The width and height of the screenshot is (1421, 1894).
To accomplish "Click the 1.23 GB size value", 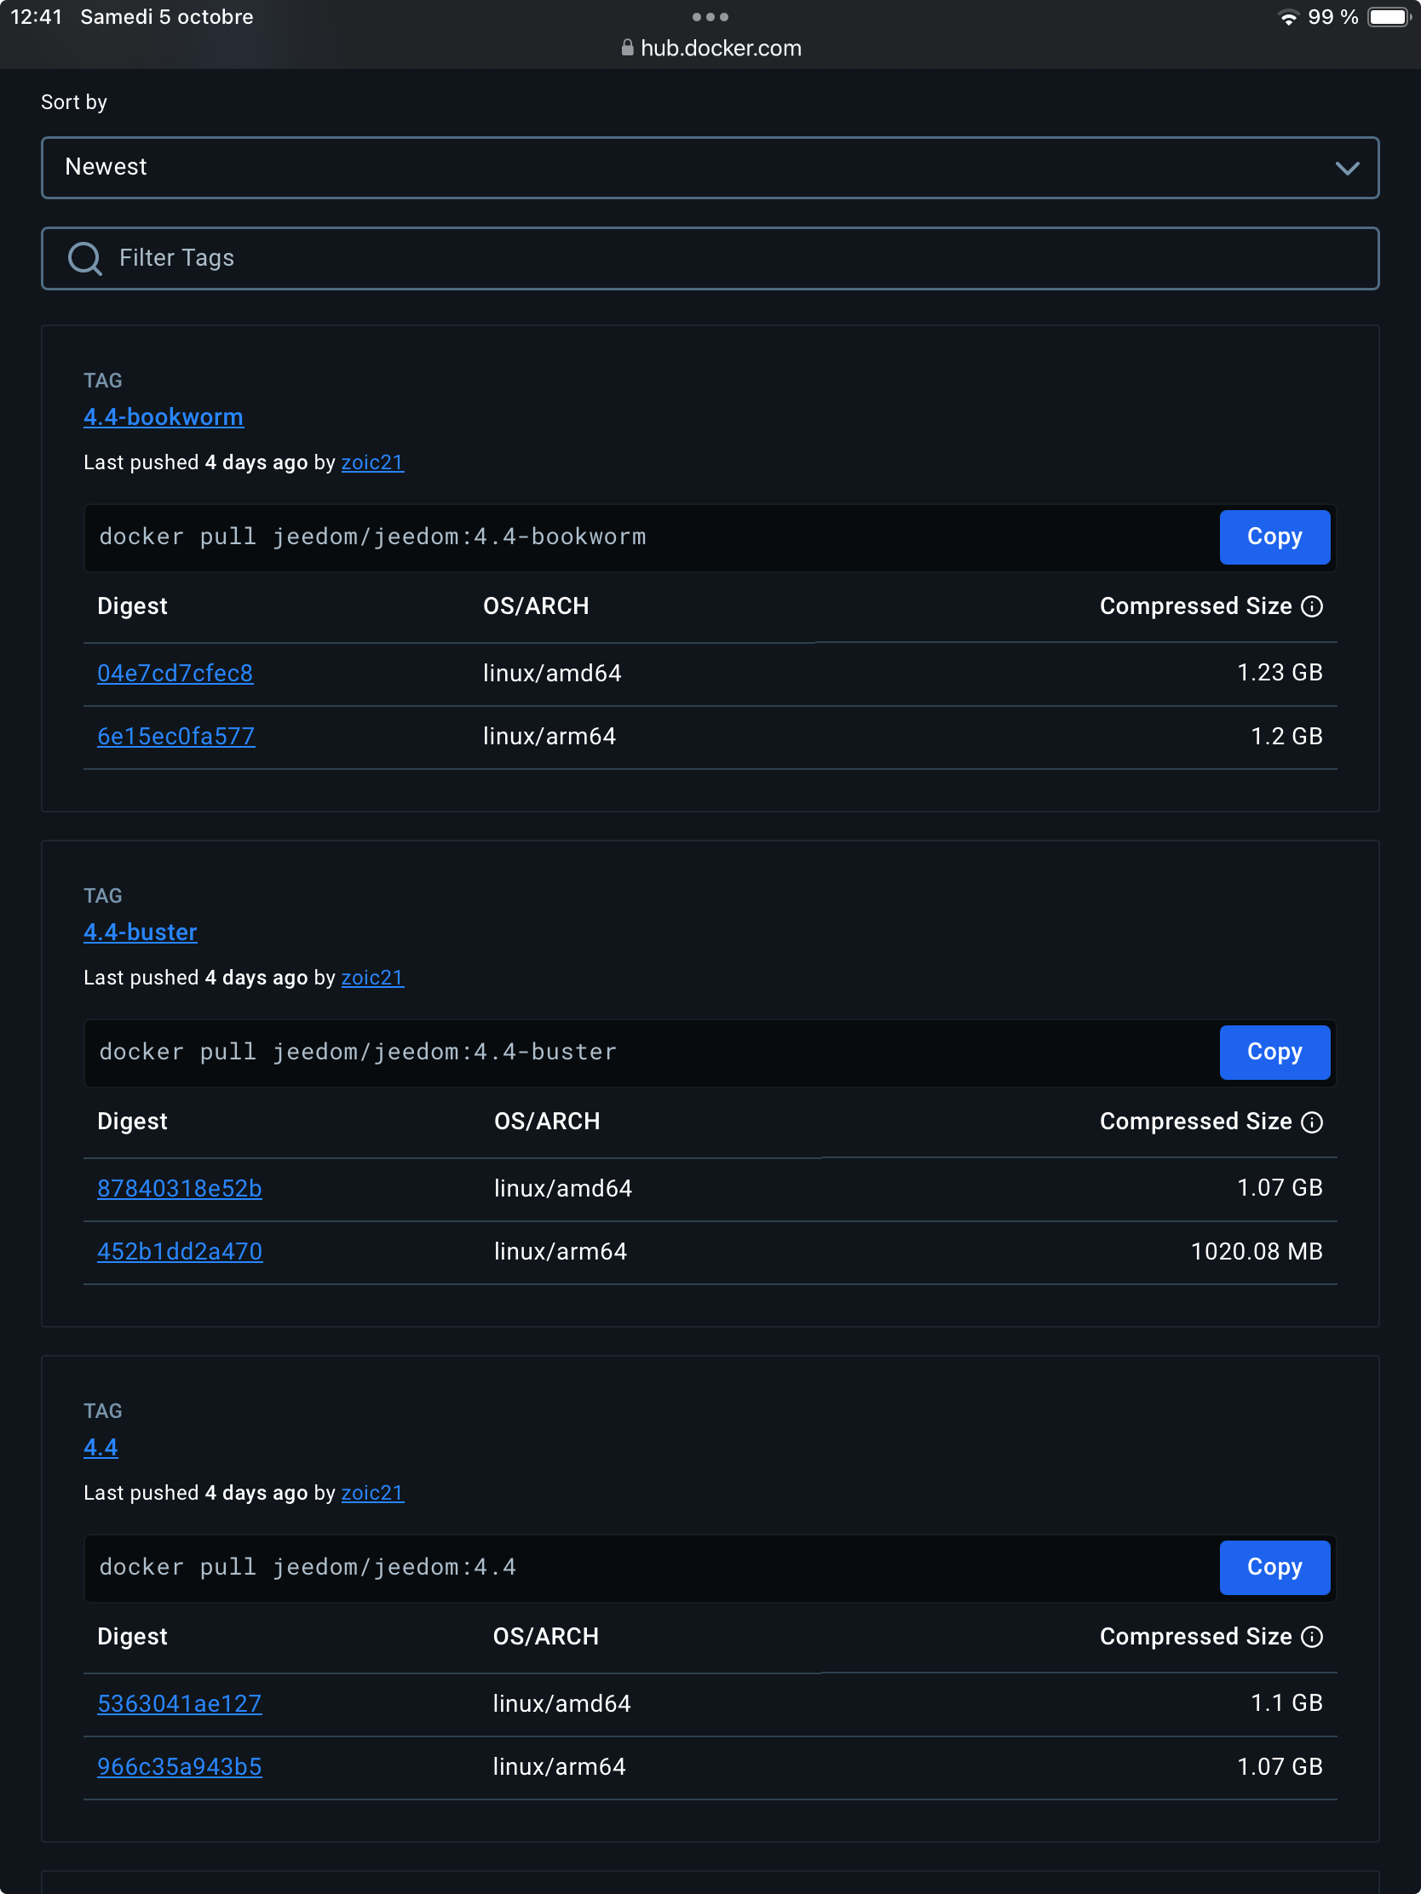I will click(1280, 673).
